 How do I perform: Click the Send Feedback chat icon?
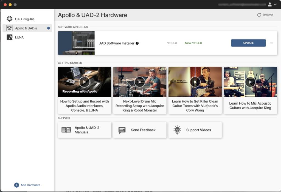pos(122,130)
